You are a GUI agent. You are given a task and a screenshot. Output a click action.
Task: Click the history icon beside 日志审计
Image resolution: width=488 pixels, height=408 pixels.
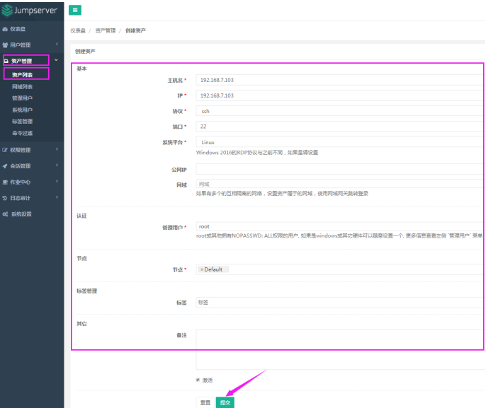tap(5, 198)
